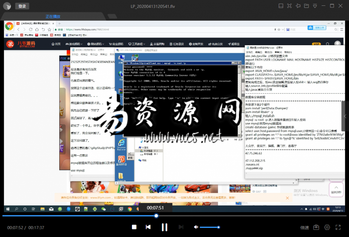
Task: Click the browser forward arrow in video
Action: 25,30
